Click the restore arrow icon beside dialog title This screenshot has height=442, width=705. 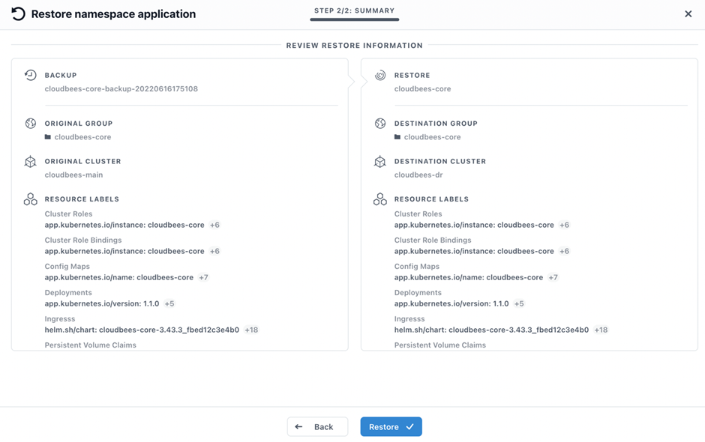18,14
